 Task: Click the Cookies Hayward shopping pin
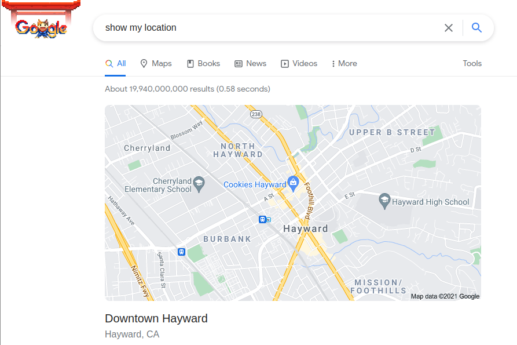293,183
